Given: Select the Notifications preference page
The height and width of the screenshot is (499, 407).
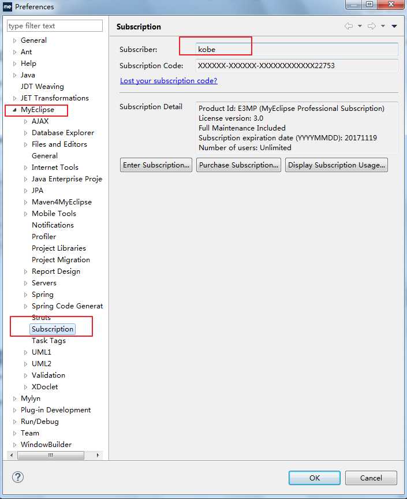Looking at the screenshot, I should point(53,225).
